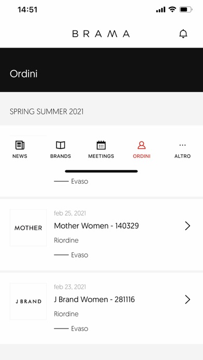Viewport: 203px width, 360px height.
Task: Tap the battery icon in status bar
Action: coord(186,10)
